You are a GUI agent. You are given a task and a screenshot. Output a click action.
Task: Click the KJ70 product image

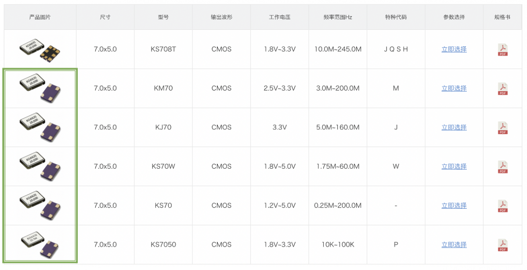click(x=40, y=127)
